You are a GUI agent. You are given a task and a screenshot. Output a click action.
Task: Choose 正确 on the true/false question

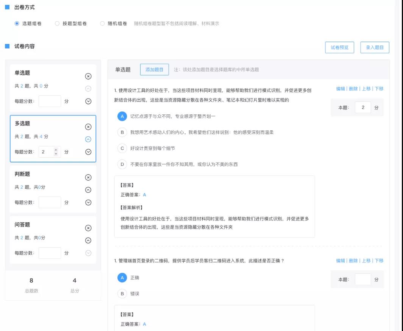tap(122, 277)
